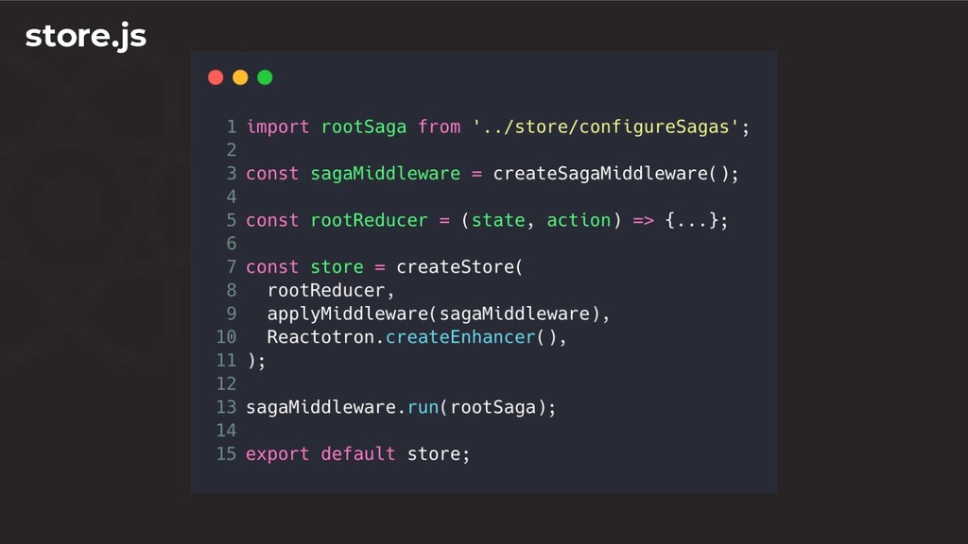Click 'rootReducer' variable on line 5
Screen dimensions: 968x544
pyautogui.click(x=370, y=220)
